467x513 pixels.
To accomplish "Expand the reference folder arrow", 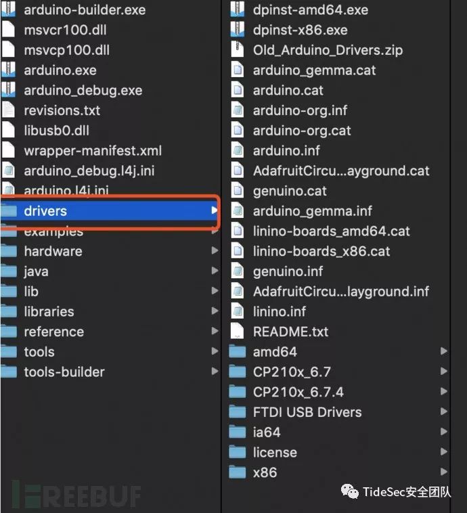I will click(x=215, y=331).
